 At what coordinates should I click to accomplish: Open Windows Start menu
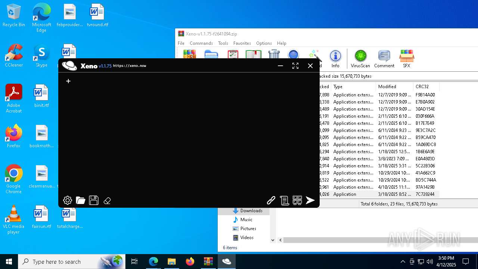[9, 262]
